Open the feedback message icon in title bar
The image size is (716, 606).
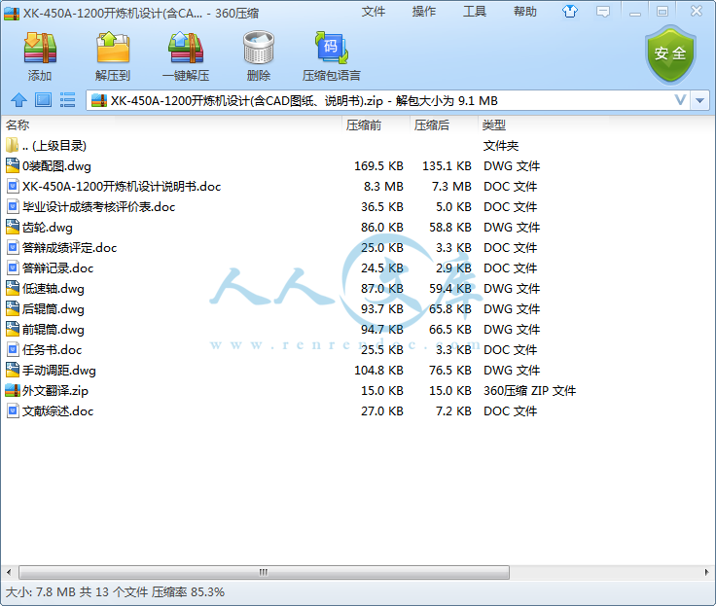pos(603,12)
